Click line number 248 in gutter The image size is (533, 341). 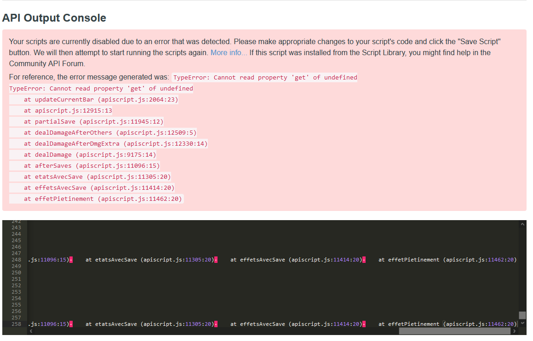pos(16,260)
